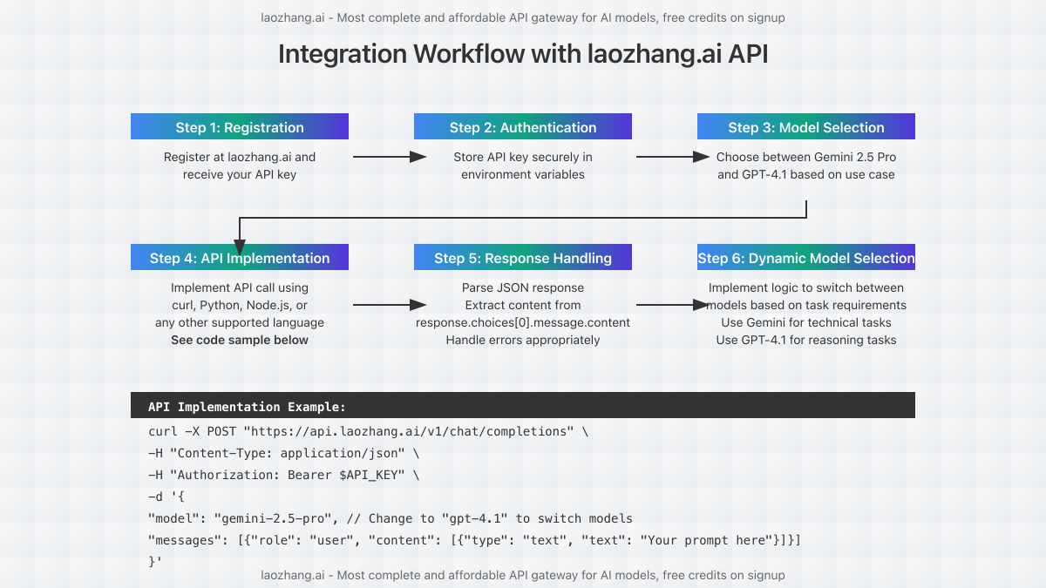The image size is (1046, 588).
Task: Click text 'Use GPT-4.1 for reasoning tasks'
Action: point(806,340)
